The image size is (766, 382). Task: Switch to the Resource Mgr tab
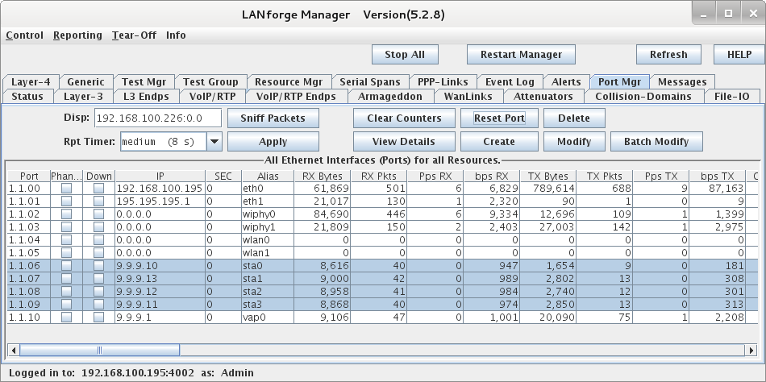click(x=289, y=81)
